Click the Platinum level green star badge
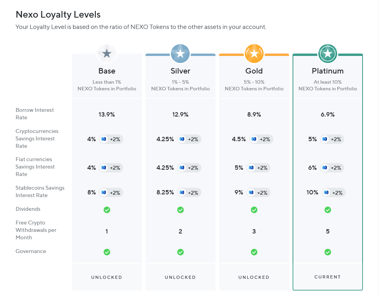This screenshot has height=298, width=379. point(327,54)
